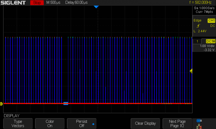216x129 pixels.
Task: Click the SIGLENT logo
Action: pyautogui.click(x=13, y=3)
